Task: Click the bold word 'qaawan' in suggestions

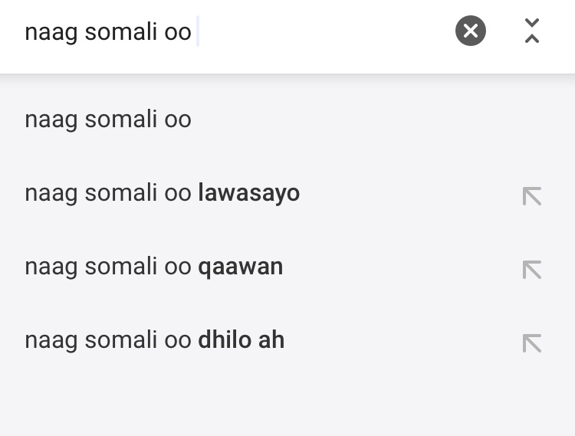Action: click(240, 268)
